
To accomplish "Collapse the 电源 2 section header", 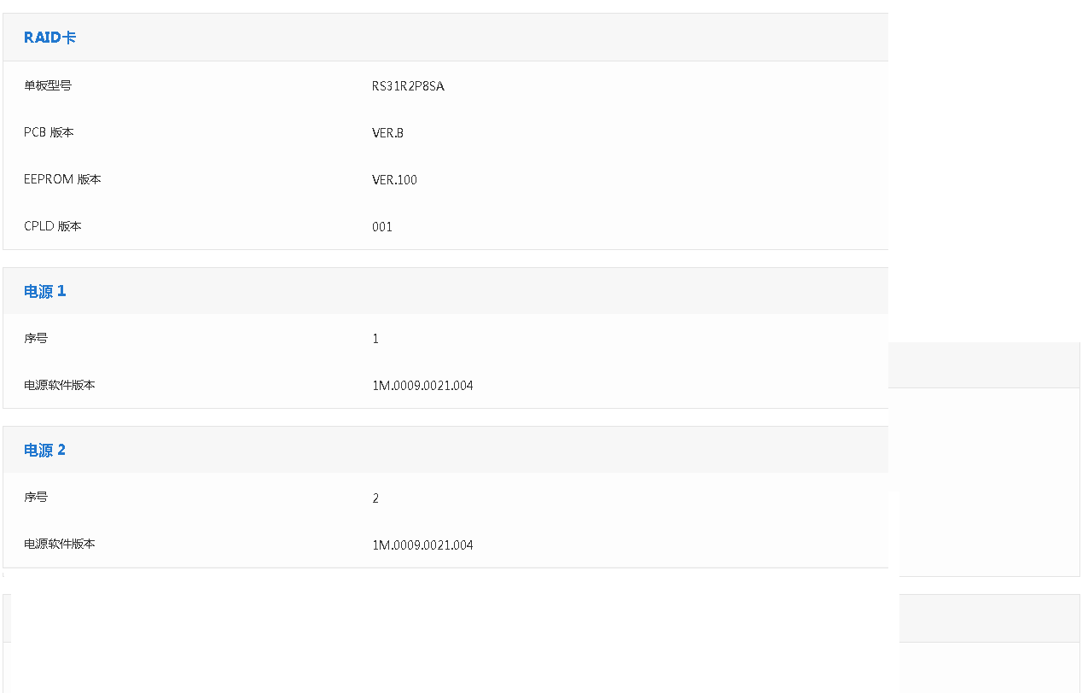I will 45,450.
